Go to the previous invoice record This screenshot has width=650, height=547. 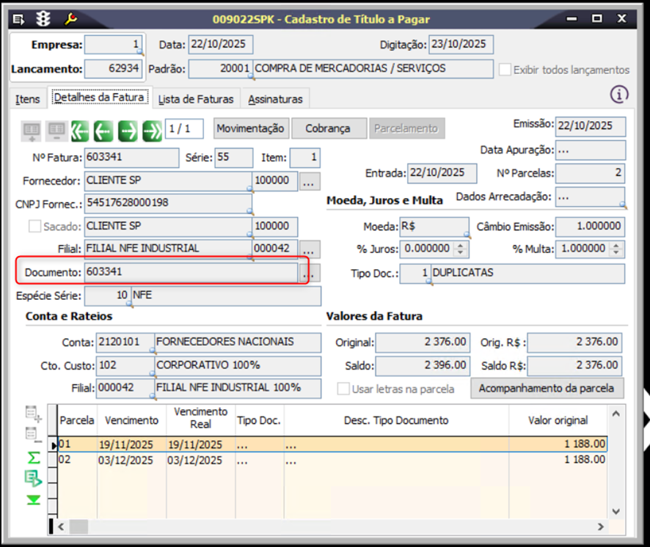click(x=103, y=130)
